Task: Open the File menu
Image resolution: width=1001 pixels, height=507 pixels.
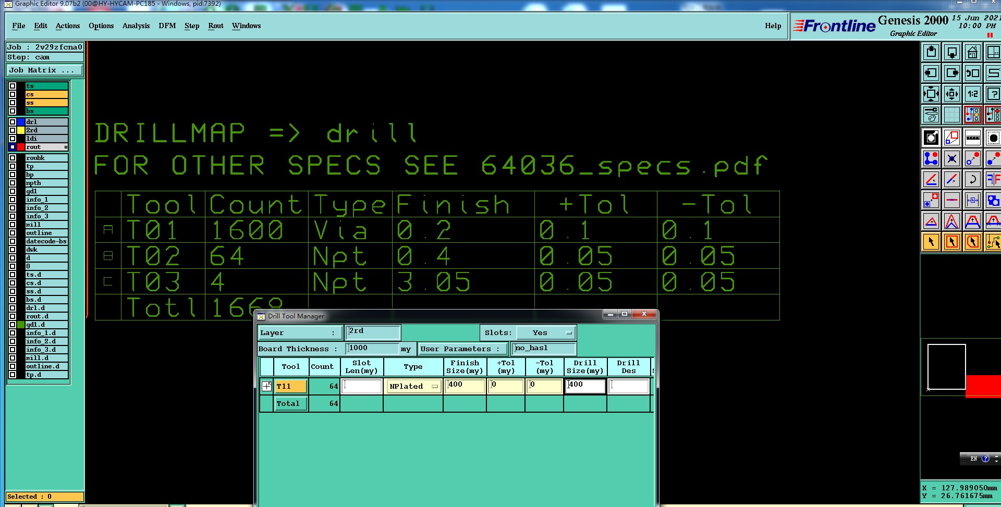Action: pos(19,26)
